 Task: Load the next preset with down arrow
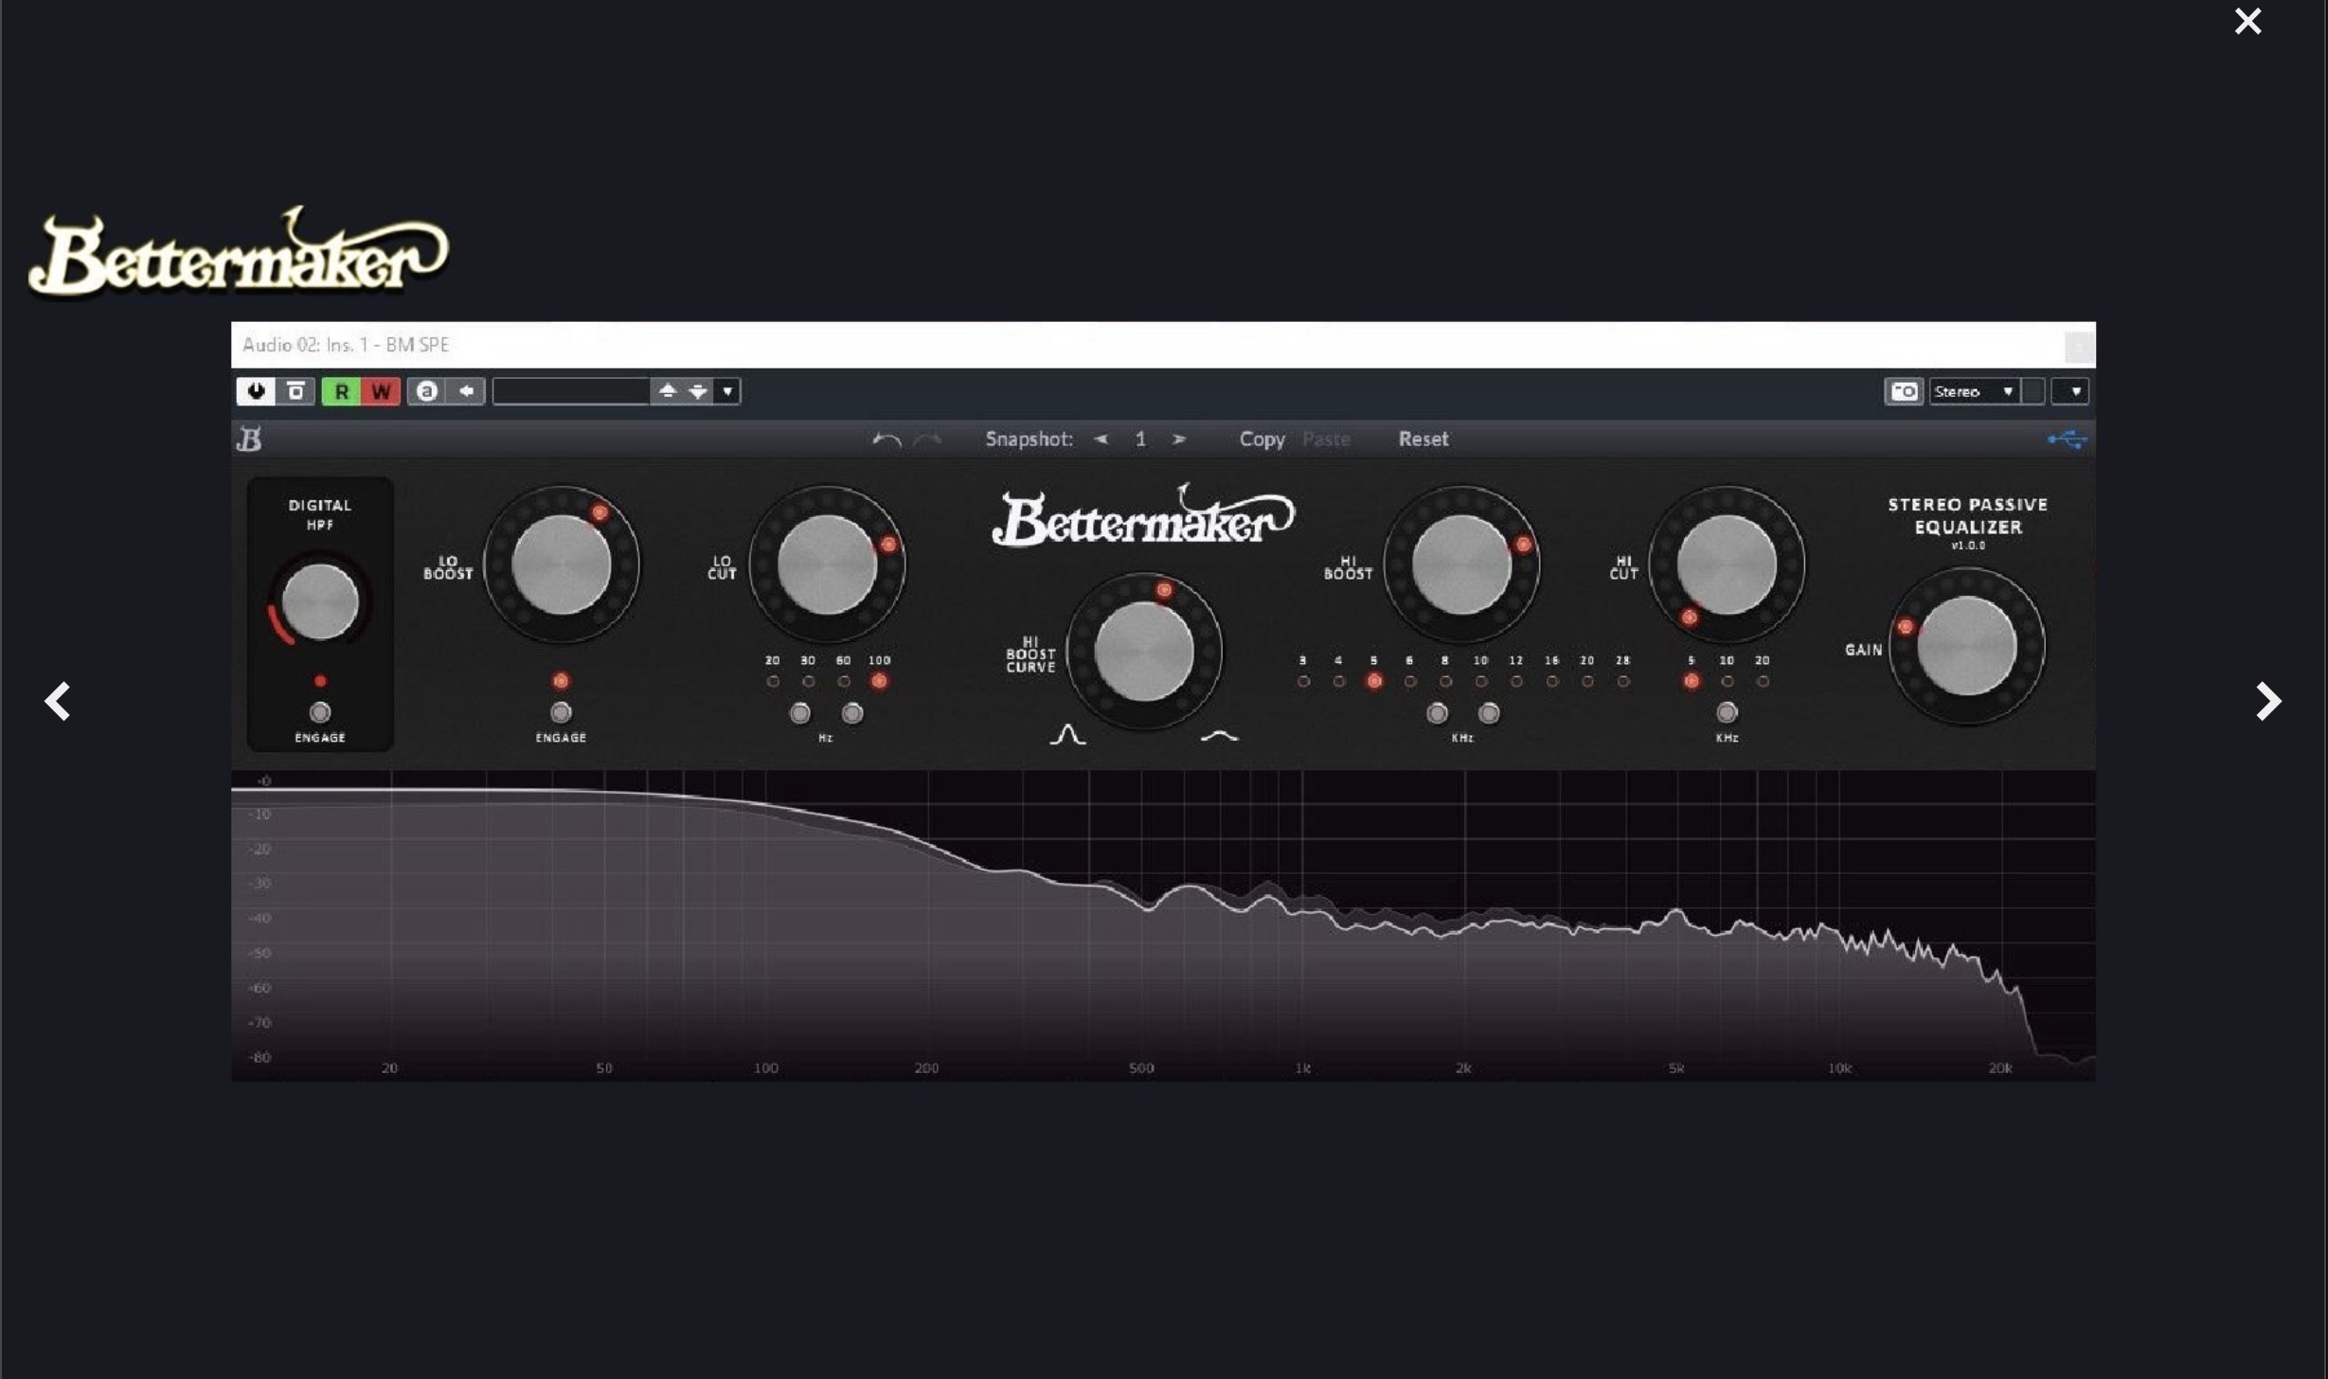(x=698, y=391)
